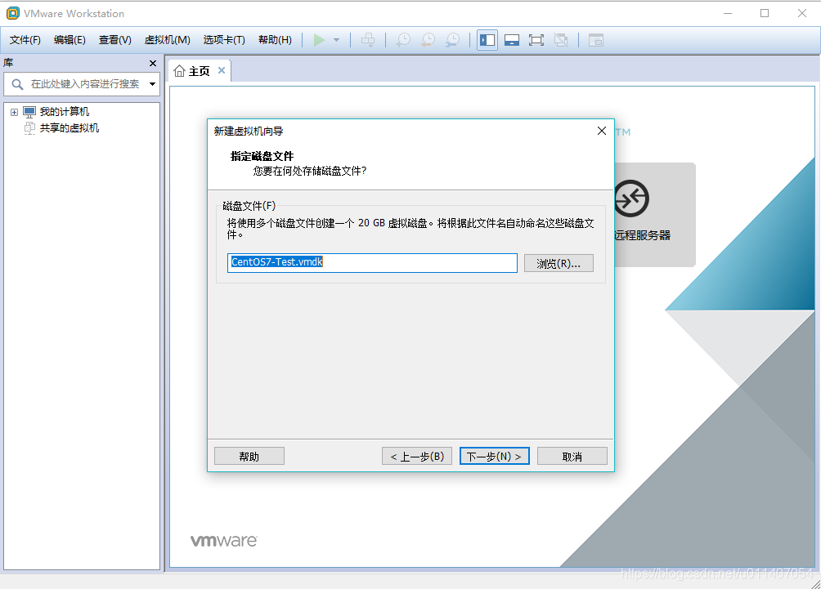
Task: Cancel the wizard with 取消
Action: 572,456
